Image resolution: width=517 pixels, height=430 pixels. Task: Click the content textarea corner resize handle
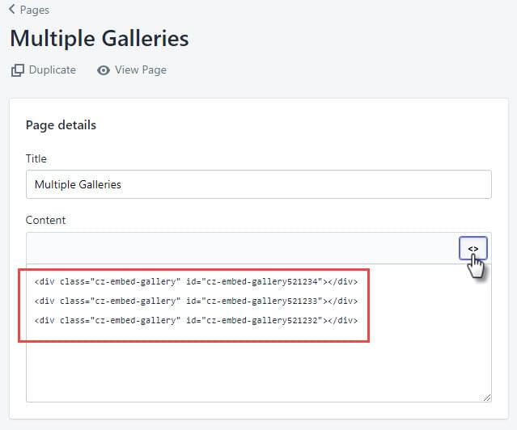click(487, 398)
